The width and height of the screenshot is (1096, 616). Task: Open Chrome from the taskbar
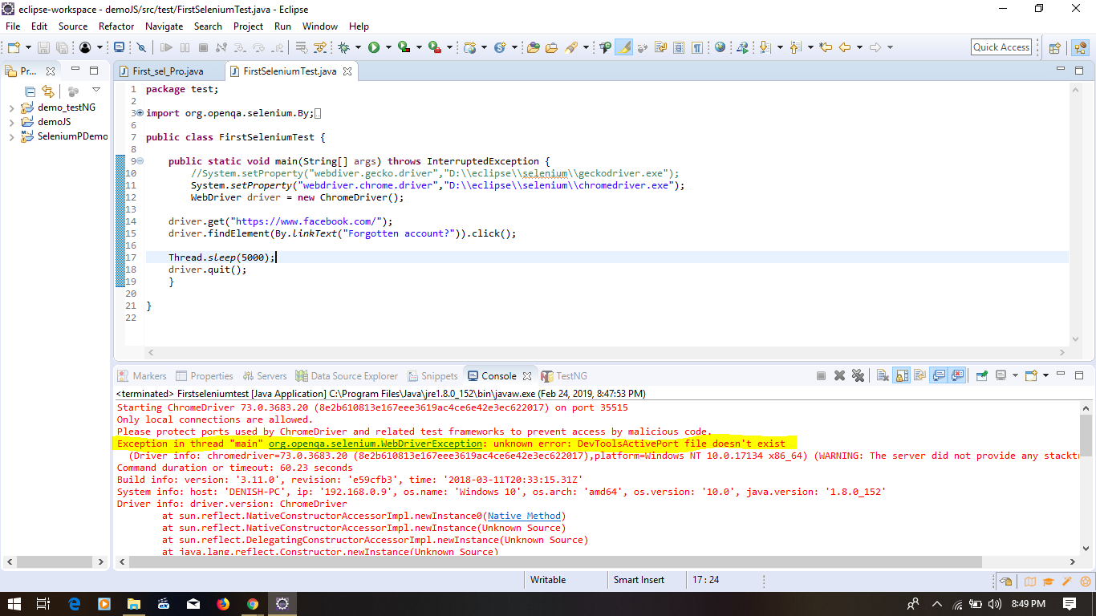coord(253,604)
